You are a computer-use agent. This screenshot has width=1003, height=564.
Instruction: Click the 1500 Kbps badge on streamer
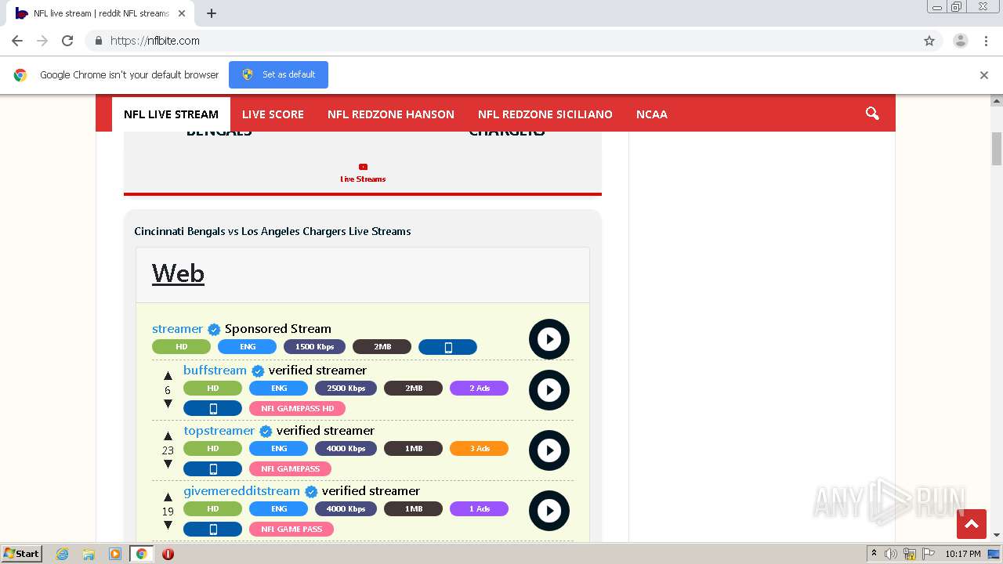click(x=314, y=347)
